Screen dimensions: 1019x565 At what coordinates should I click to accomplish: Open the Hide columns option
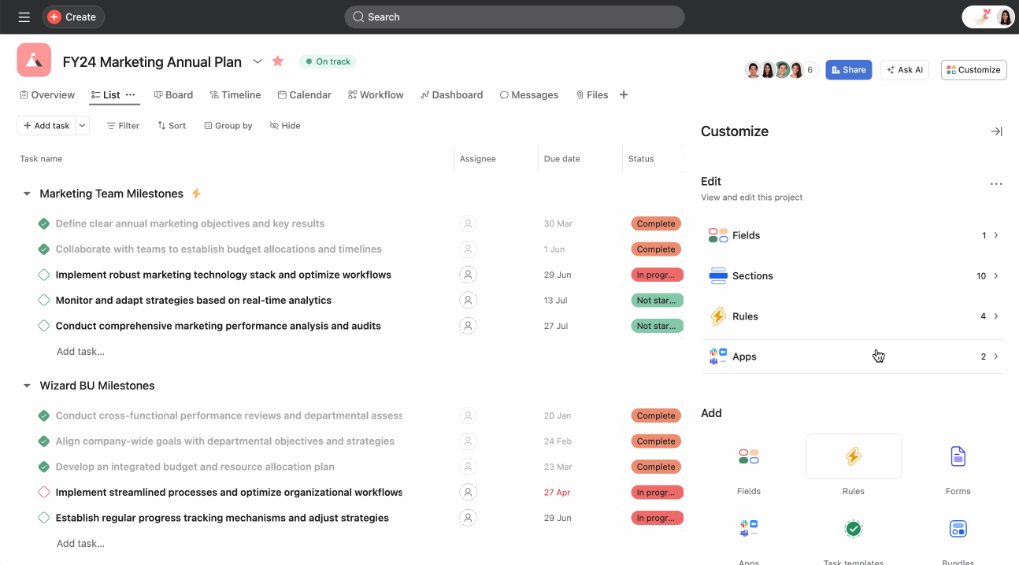click(285, 126)
